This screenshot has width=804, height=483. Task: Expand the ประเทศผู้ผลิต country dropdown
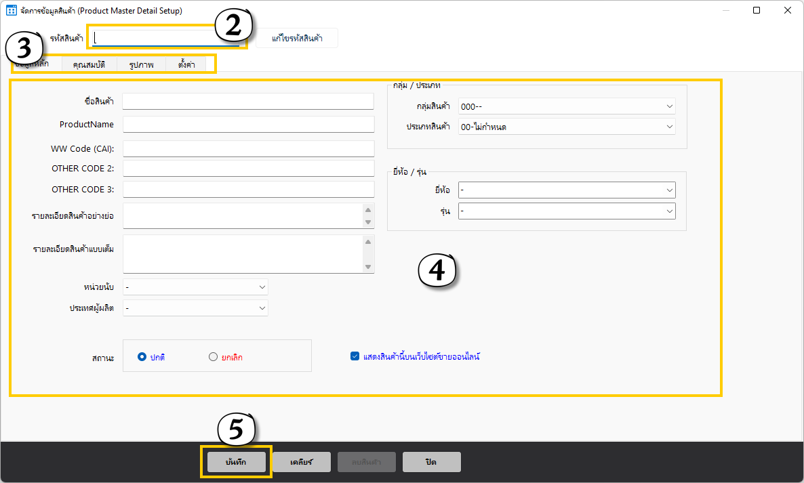[x=195, y=308]
